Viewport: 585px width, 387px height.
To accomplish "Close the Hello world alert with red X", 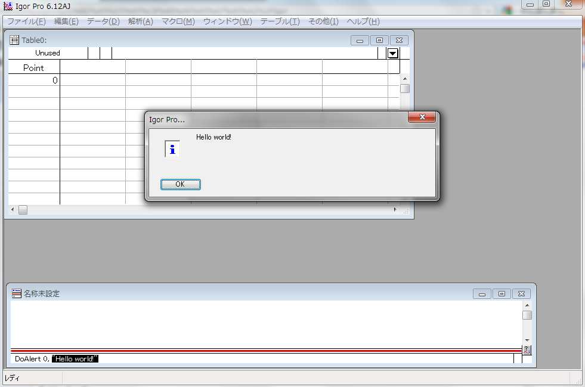I will click(422, 117).
